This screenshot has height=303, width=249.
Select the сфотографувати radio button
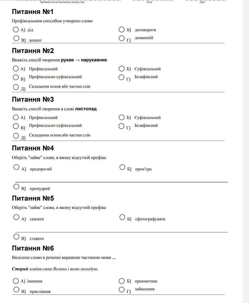click(x=122, y=217)
